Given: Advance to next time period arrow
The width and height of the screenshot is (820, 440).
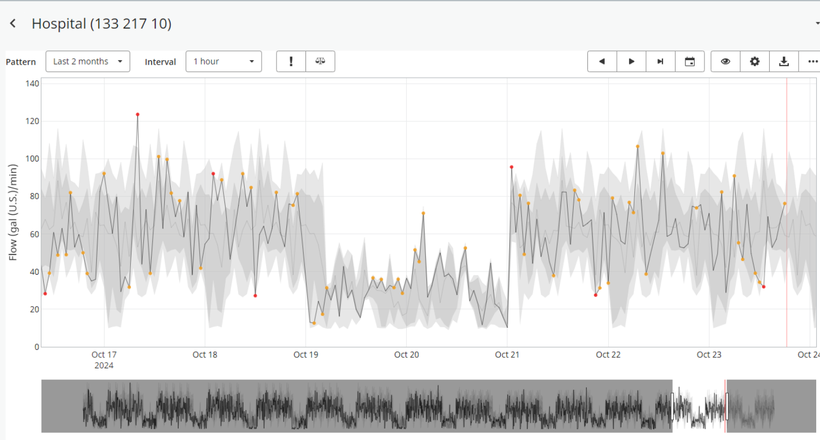Looking at the screenshot, I should click(631, 61).
